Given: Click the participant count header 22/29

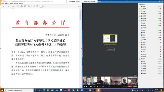Looking at the screenshot, I should [x=142, y=4].
